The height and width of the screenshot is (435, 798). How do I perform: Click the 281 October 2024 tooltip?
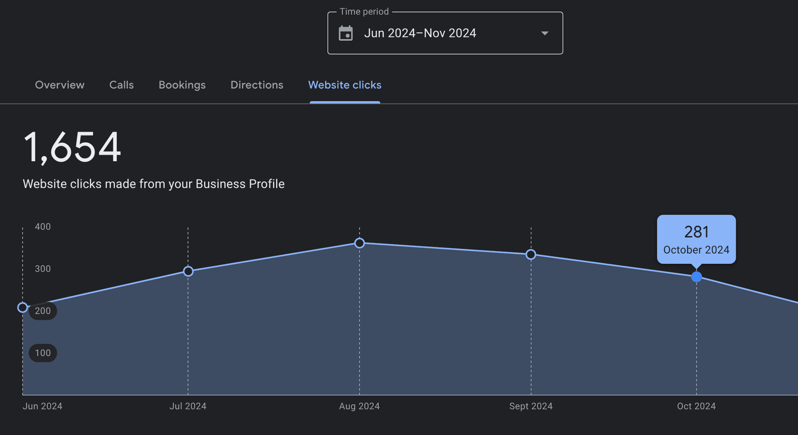tap(696, 240)
